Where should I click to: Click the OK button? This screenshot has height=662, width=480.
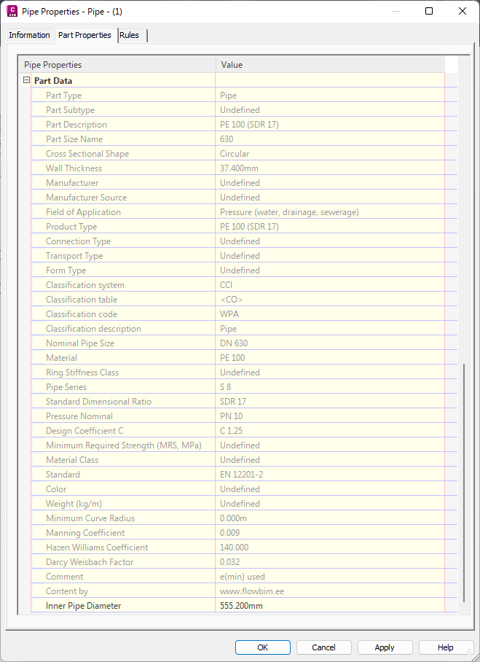tap(262, 647)
